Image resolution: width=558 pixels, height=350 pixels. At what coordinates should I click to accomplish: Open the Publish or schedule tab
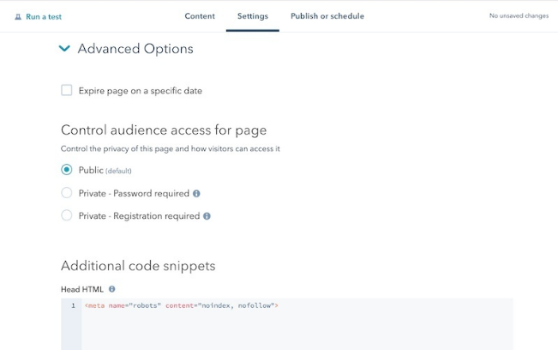tap(327, 16)
